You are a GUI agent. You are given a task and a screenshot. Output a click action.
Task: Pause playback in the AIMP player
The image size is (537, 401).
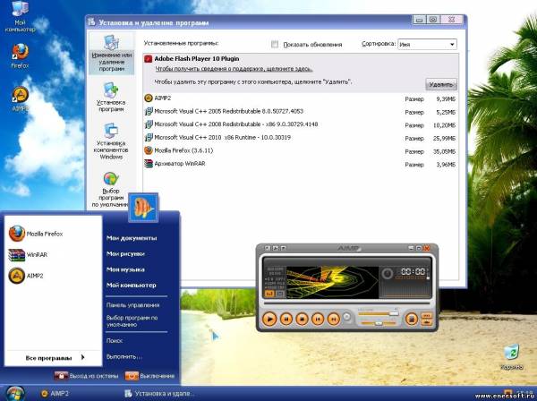[286, 320]
